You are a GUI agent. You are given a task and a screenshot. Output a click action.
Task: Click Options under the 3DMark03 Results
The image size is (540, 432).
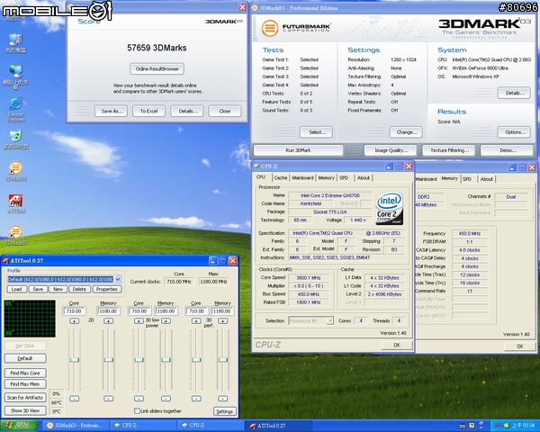click(514, 132)
